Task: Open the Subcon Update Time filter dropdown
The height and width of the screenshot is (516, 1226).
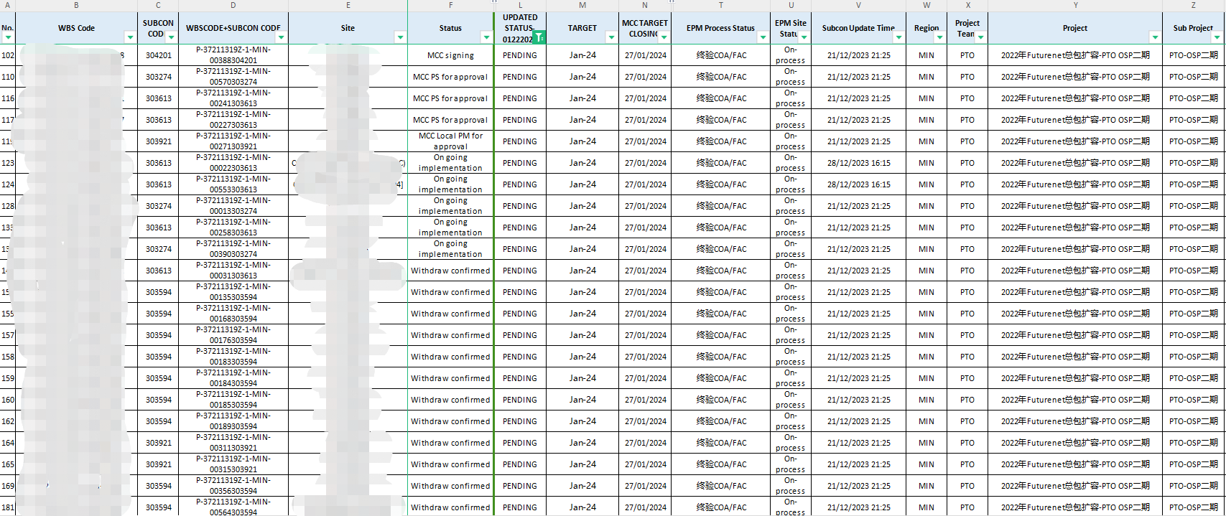Action: point(898,37)
